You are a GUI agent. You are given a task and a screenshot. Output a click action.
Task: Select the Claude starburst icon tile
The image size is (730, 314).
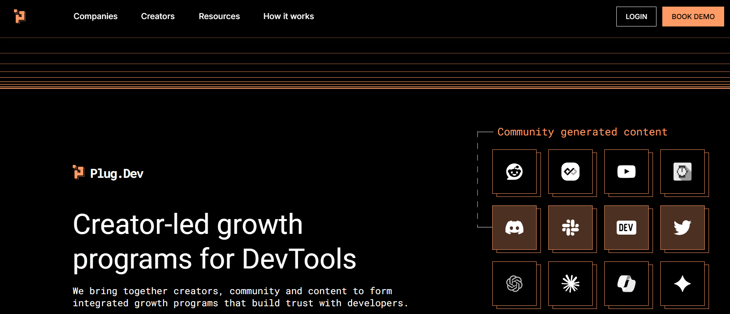point(570,284)
